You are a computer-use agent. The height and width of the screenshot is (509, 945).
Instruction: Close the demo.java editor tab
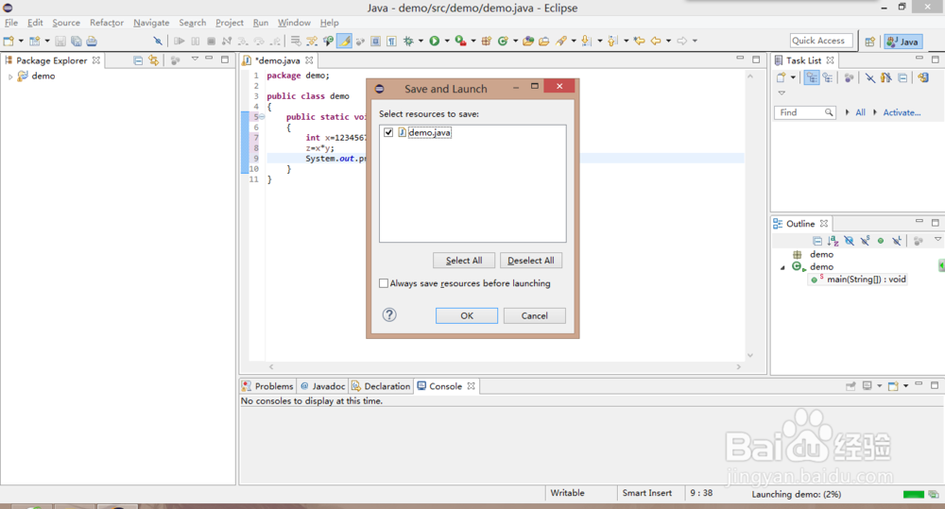309,60
